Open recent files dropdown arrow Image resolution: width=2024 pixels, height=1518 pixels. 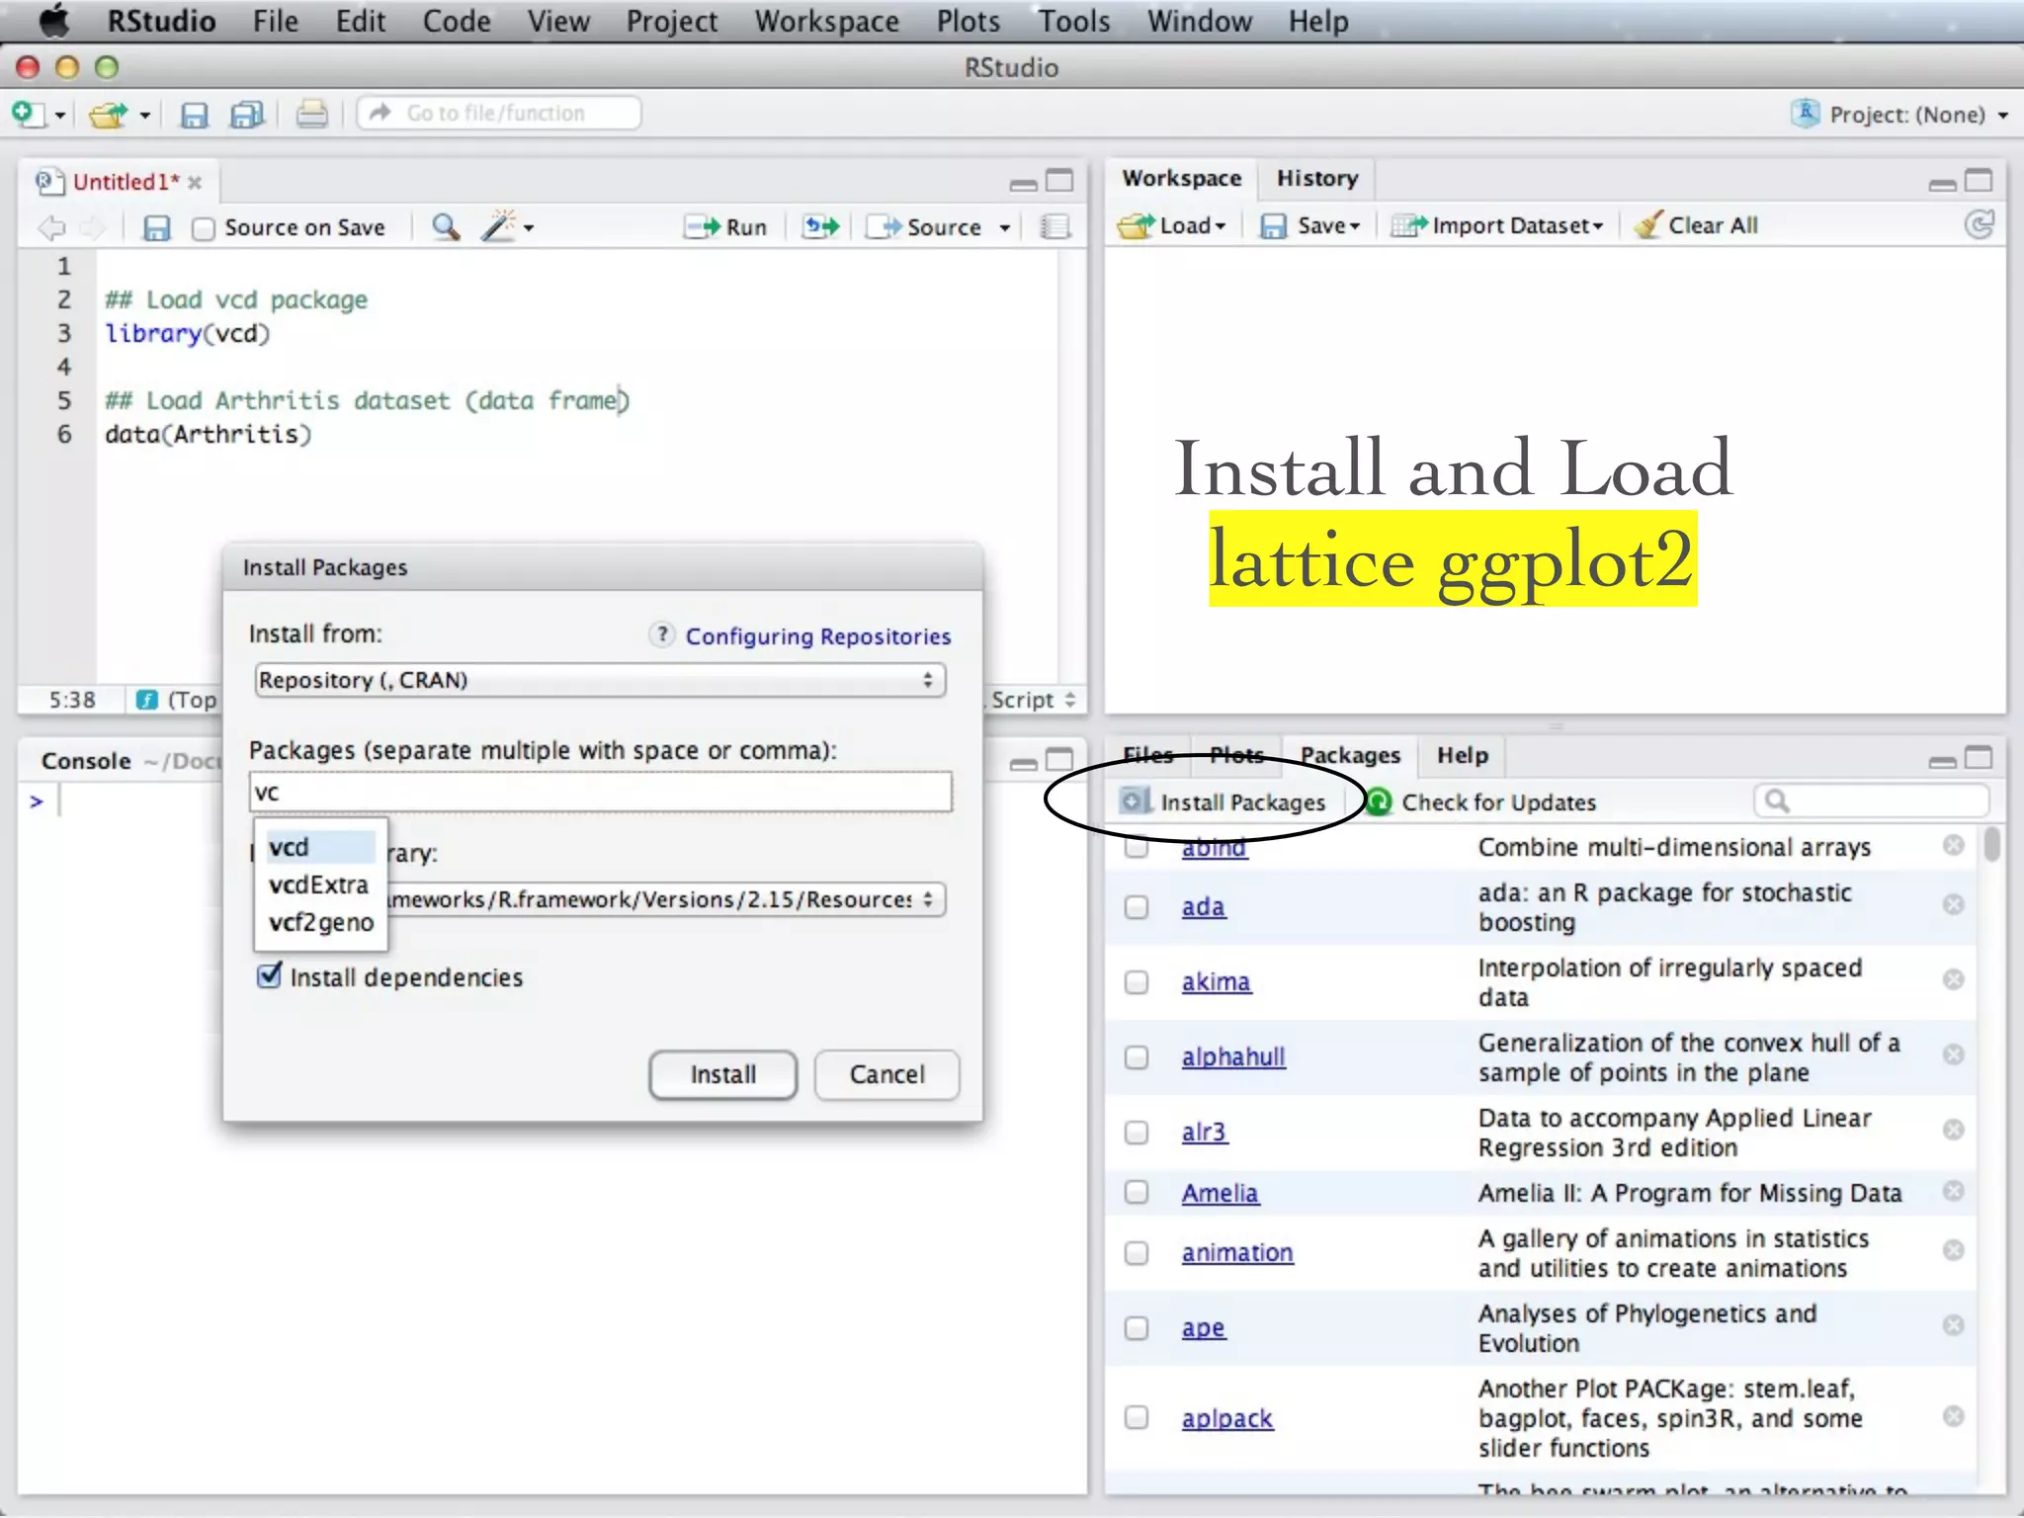click(x=145, y=116)
